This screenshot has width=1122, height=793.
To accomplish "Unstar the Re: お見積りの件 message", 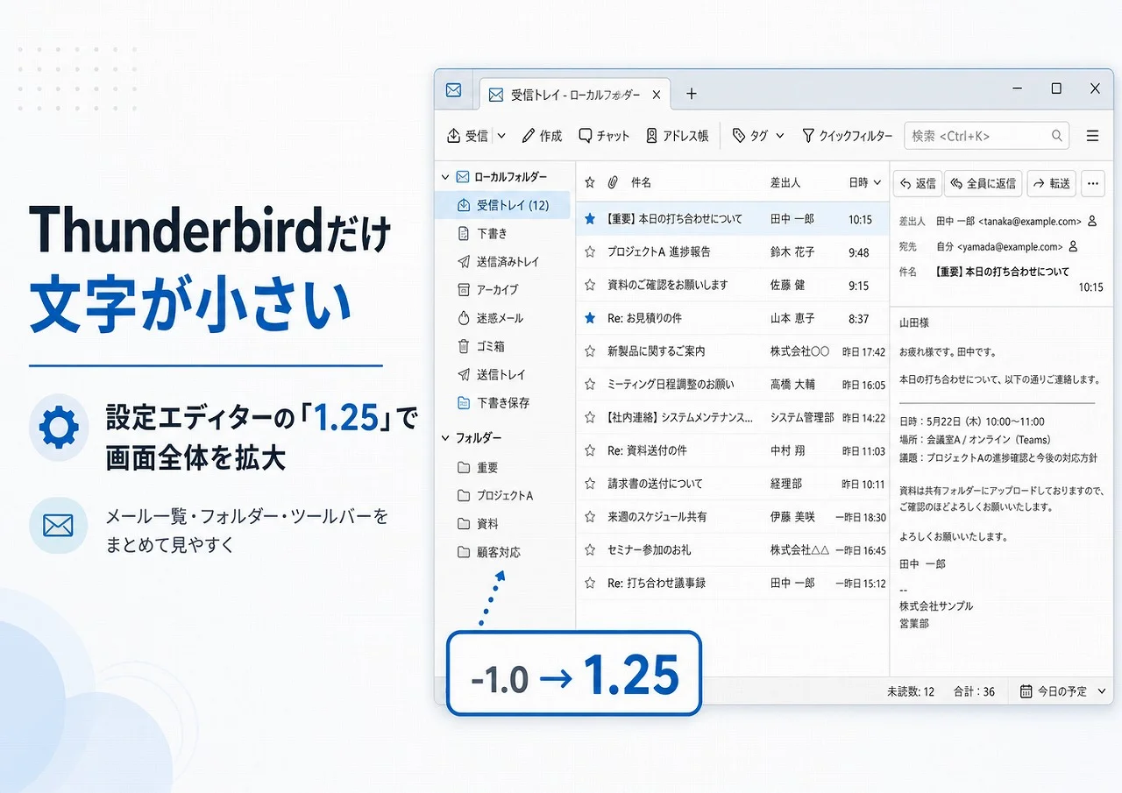I will pyautogui.click(x=590, y=318).
